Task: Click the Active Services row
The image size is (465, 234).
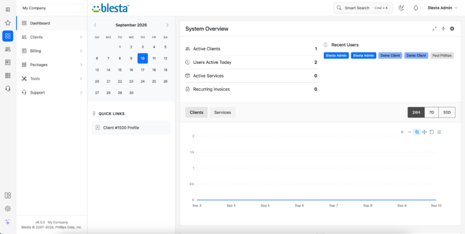Action: click(251, 76)
